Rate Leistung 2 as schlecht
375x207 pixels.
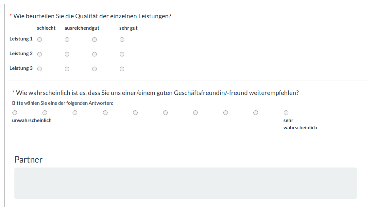pos(40,54)
